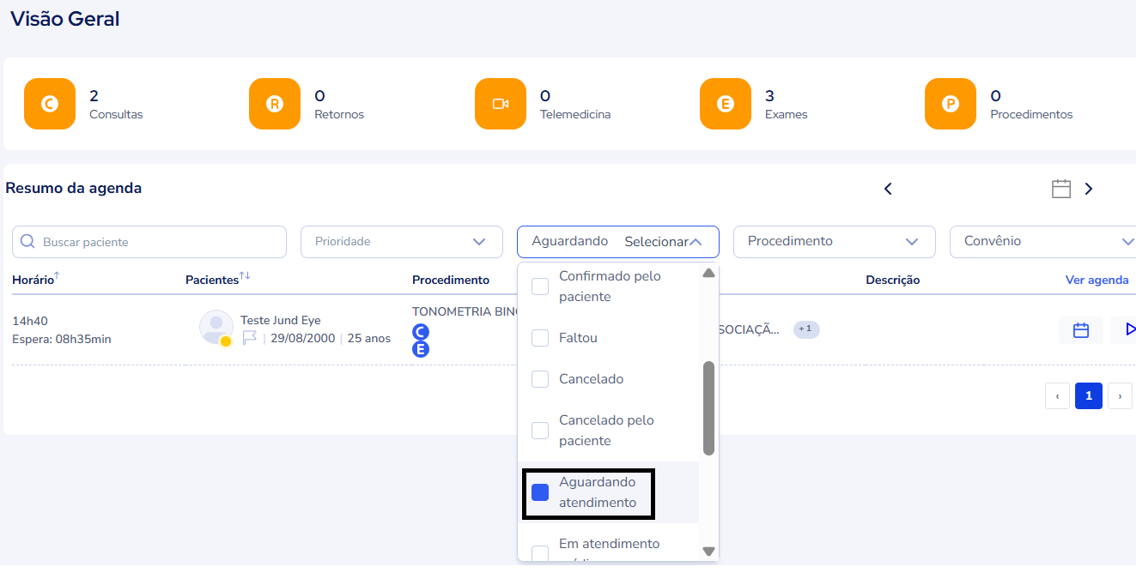Check the Cancelado status checkbox
The height and width of the screenshot is (573, 1136).
540,379
